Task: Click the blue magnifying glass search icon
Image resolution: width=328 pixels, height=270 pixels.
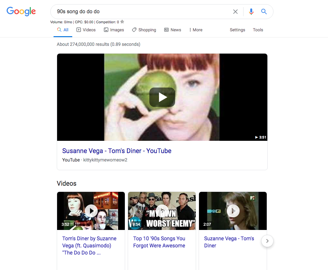Action: [x=264, y=12]
